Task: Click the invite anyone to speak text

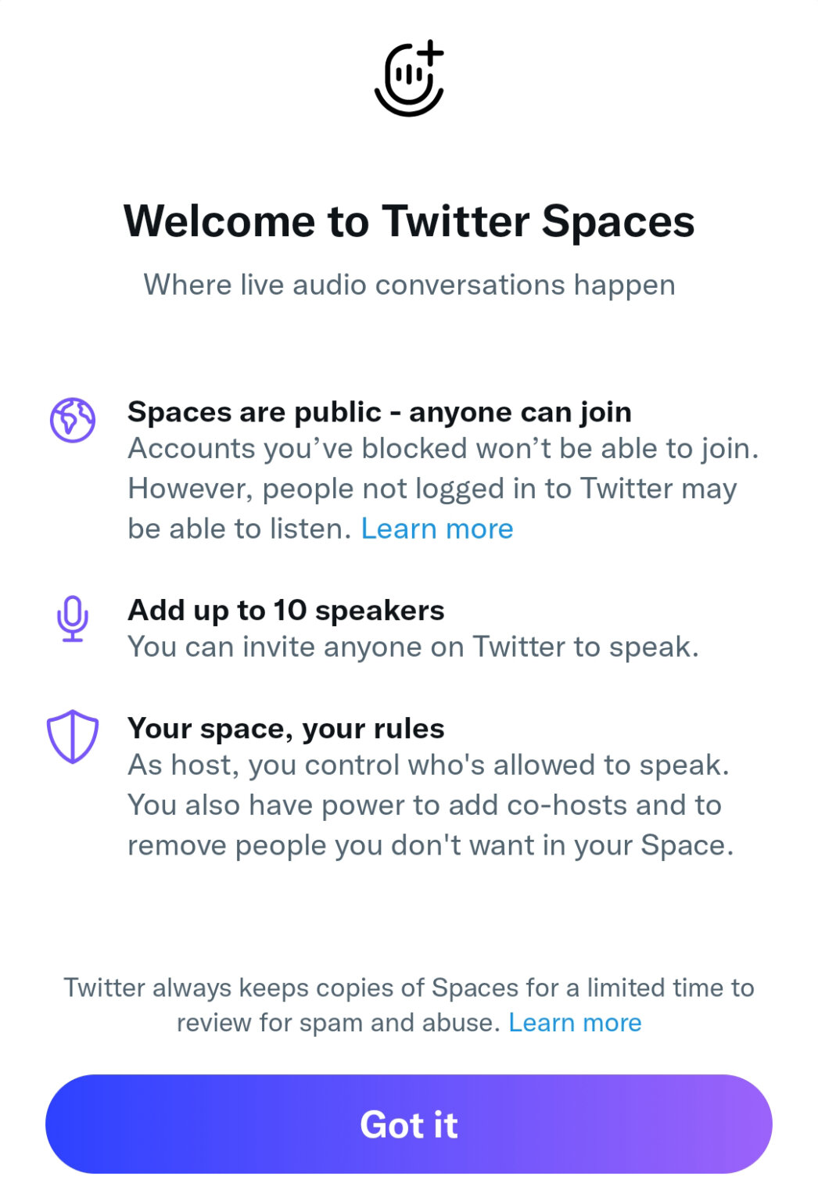Action: point(414,647)
